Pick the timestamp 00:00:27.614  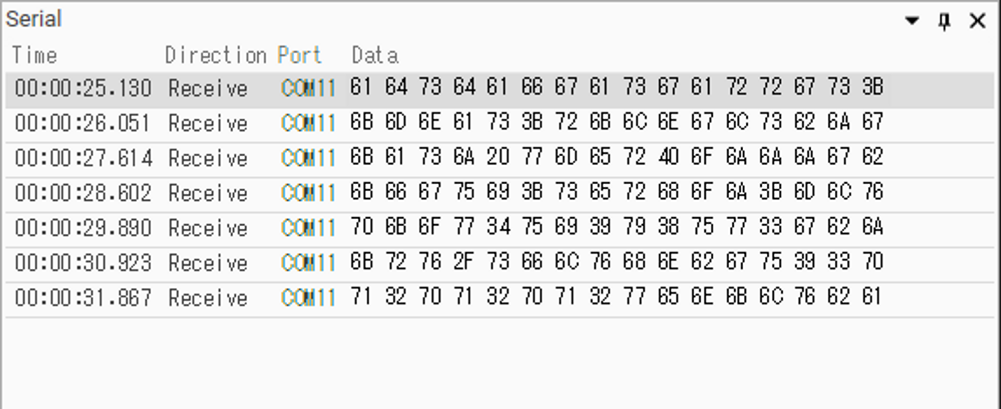click(83, 158)
